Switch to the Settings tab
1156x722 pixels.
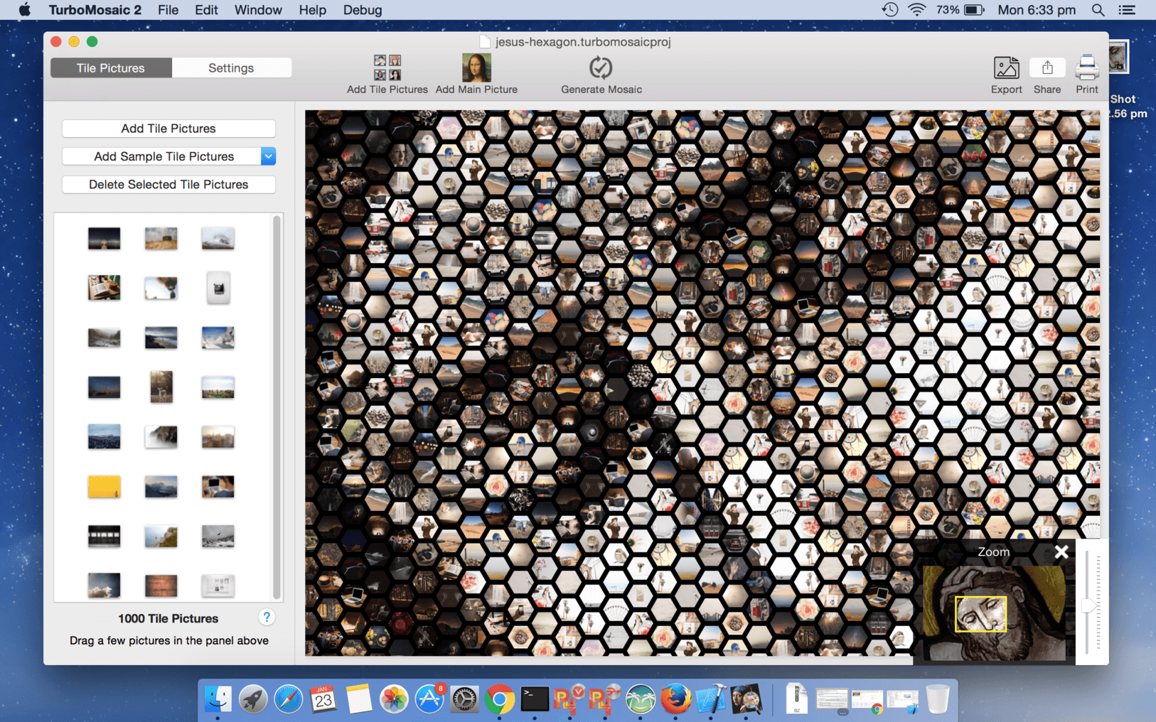(231, 68)
